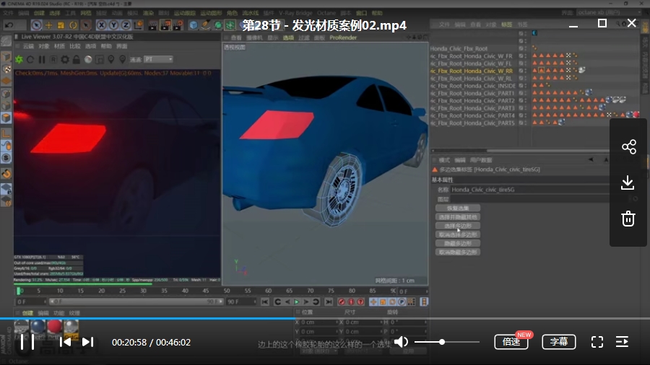Skip to the next video in player

[87, 342]
